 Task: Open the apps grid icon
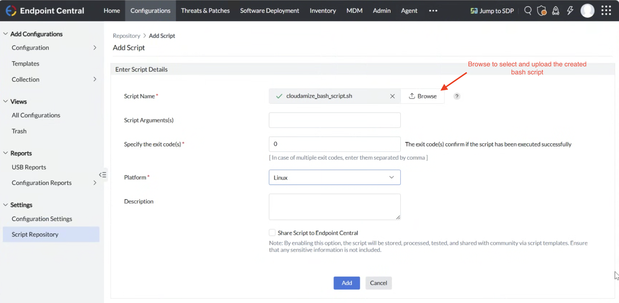coord(606,11)
